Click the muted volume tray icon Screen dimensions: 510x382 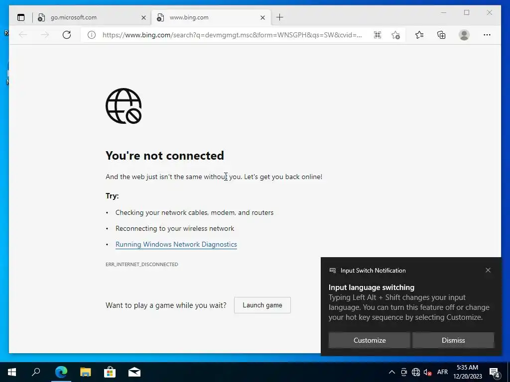427,372
